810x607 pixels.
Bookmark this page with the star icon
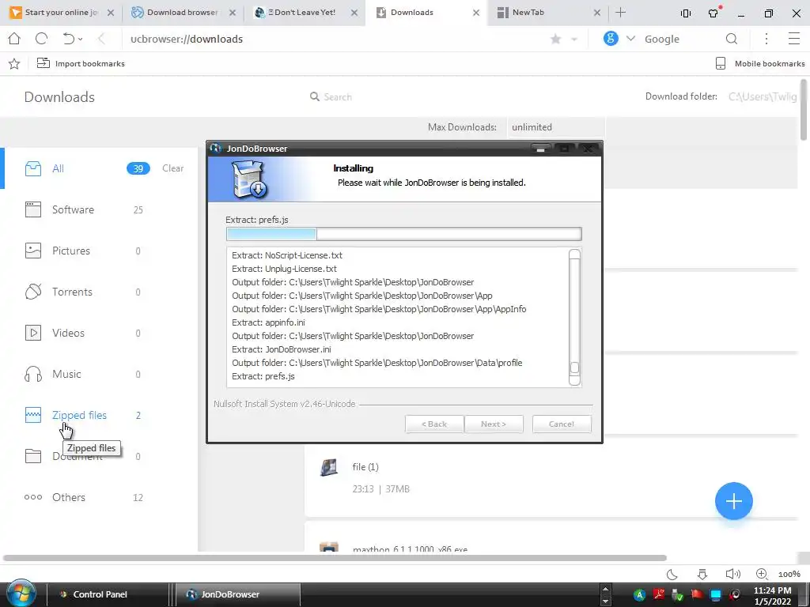pos(556,40)
